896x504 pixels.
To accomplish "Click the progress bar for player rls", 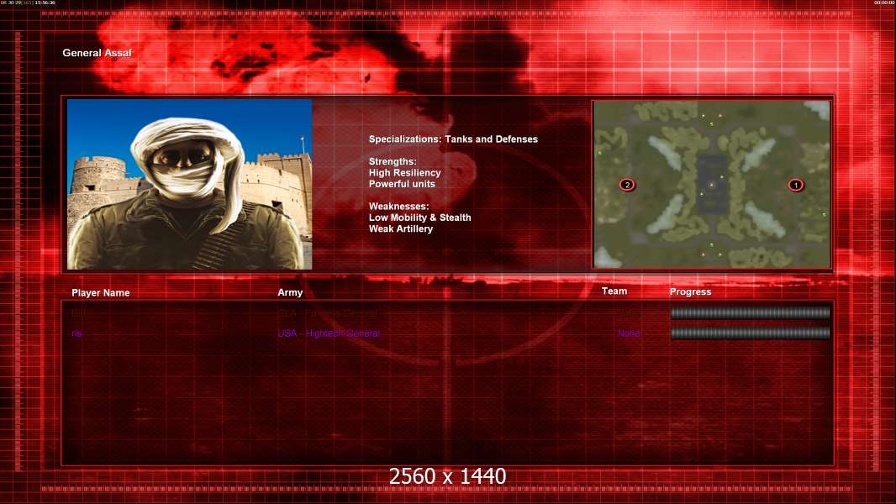I will pyautogui.click(x=750, y=333).
